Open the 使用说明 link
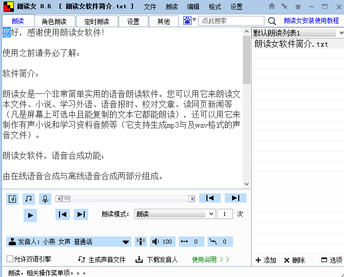The height and width of the screenshot is (277, 344). [x=211, y=260]
